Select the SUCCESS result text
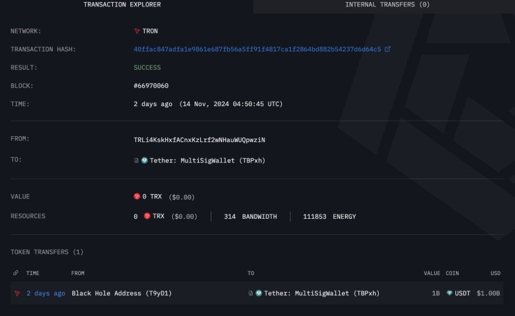515x316 pixels. [147, 67]
